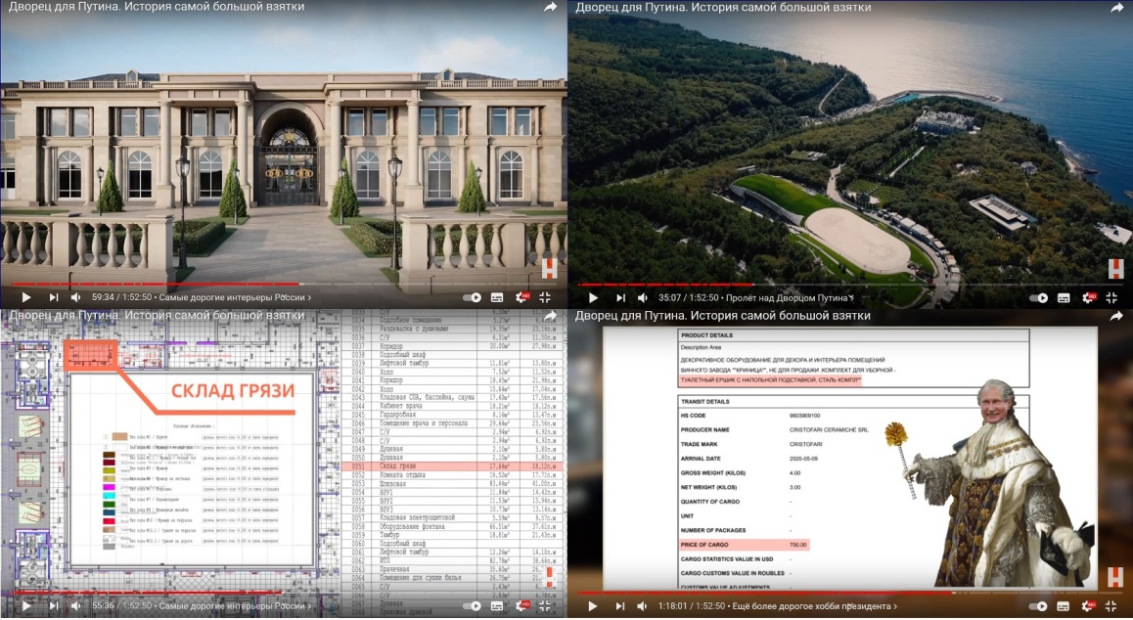Screen dimensions: 1133x620
Task: Open the video title link in the 1:18:01 player
Action: click(x=723, y=316)
